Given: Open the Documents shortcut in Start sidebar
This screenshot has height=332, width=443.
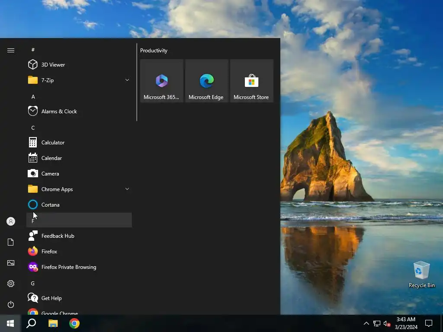Looking at the screenshot, I should [x=11, y=242].
